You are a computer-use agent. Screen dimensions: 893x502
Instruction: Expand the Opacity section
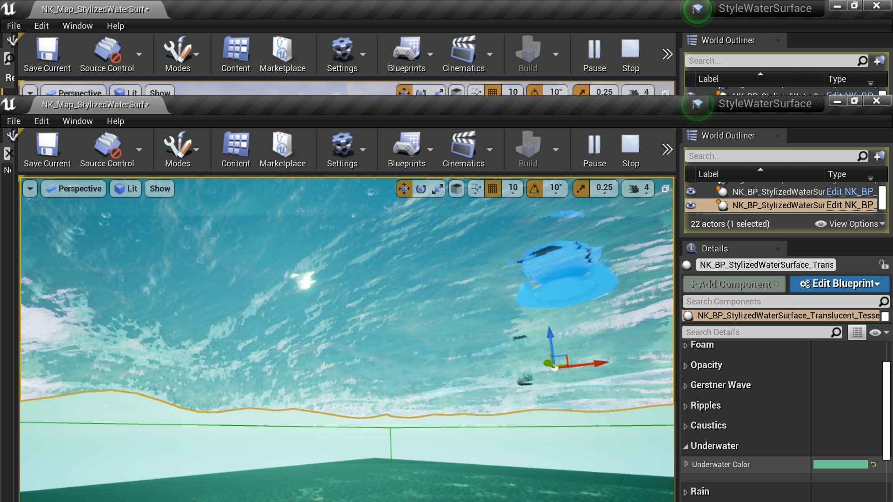click(x=686, y=366)
